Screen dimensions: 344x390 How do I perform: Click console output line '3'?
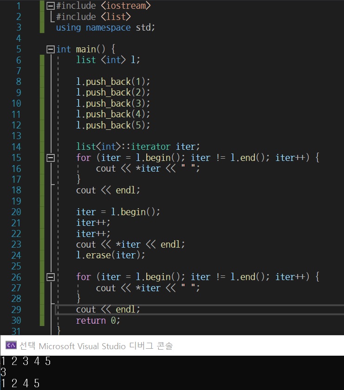3,372
